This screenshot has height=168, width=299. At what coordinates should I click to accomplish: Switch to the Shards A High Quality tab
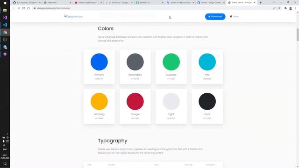coord(211,3)
